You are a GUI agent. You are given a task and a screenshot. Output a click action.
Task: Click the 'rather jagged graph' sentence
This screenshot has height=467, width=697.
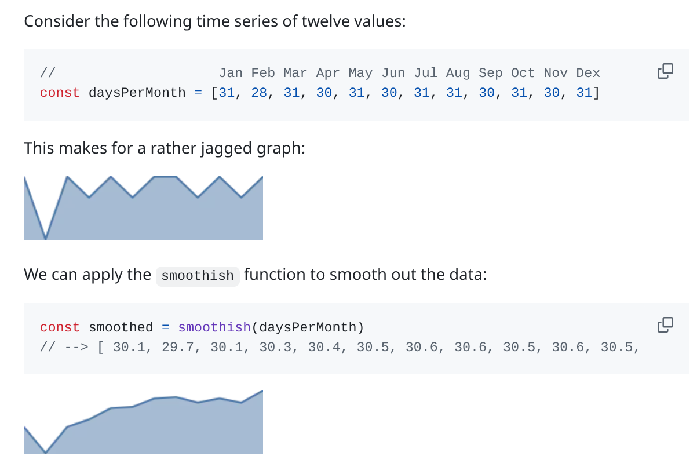coord(164,148)
